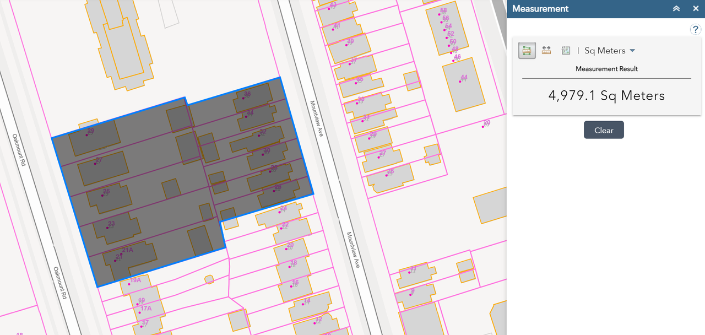705x335 pixels.
Task: Select address point 21A inside measured area
Action: (127, 250)
